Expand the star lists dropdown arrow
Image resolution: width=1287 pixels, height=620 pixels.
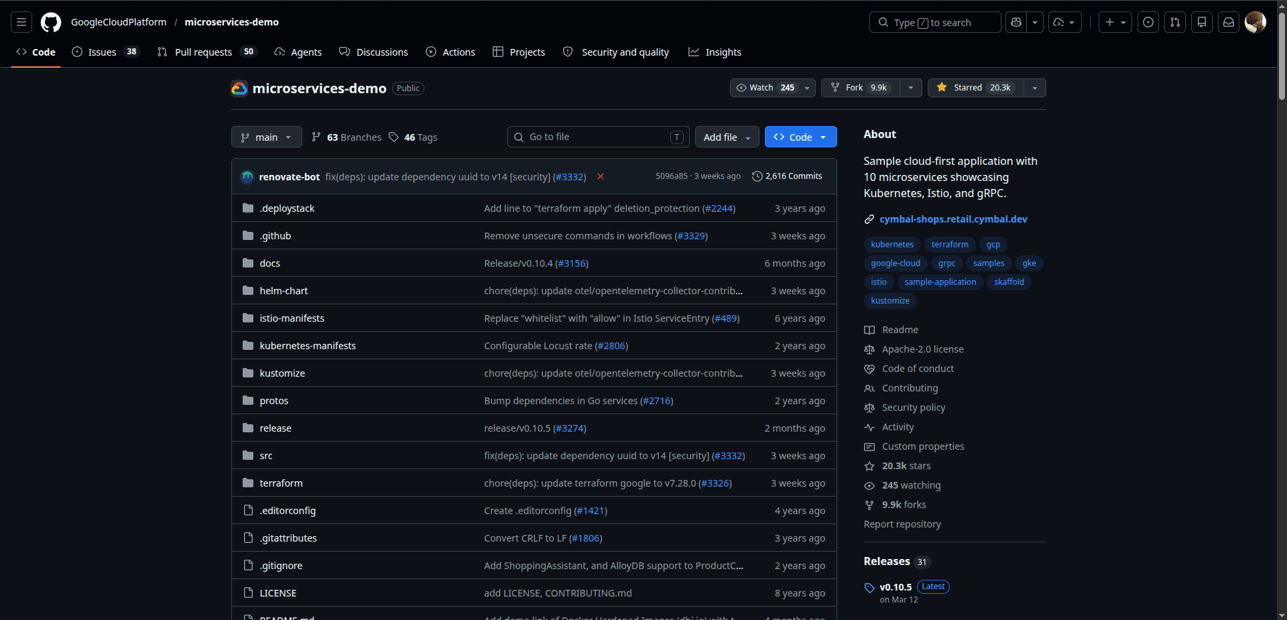1035,88
